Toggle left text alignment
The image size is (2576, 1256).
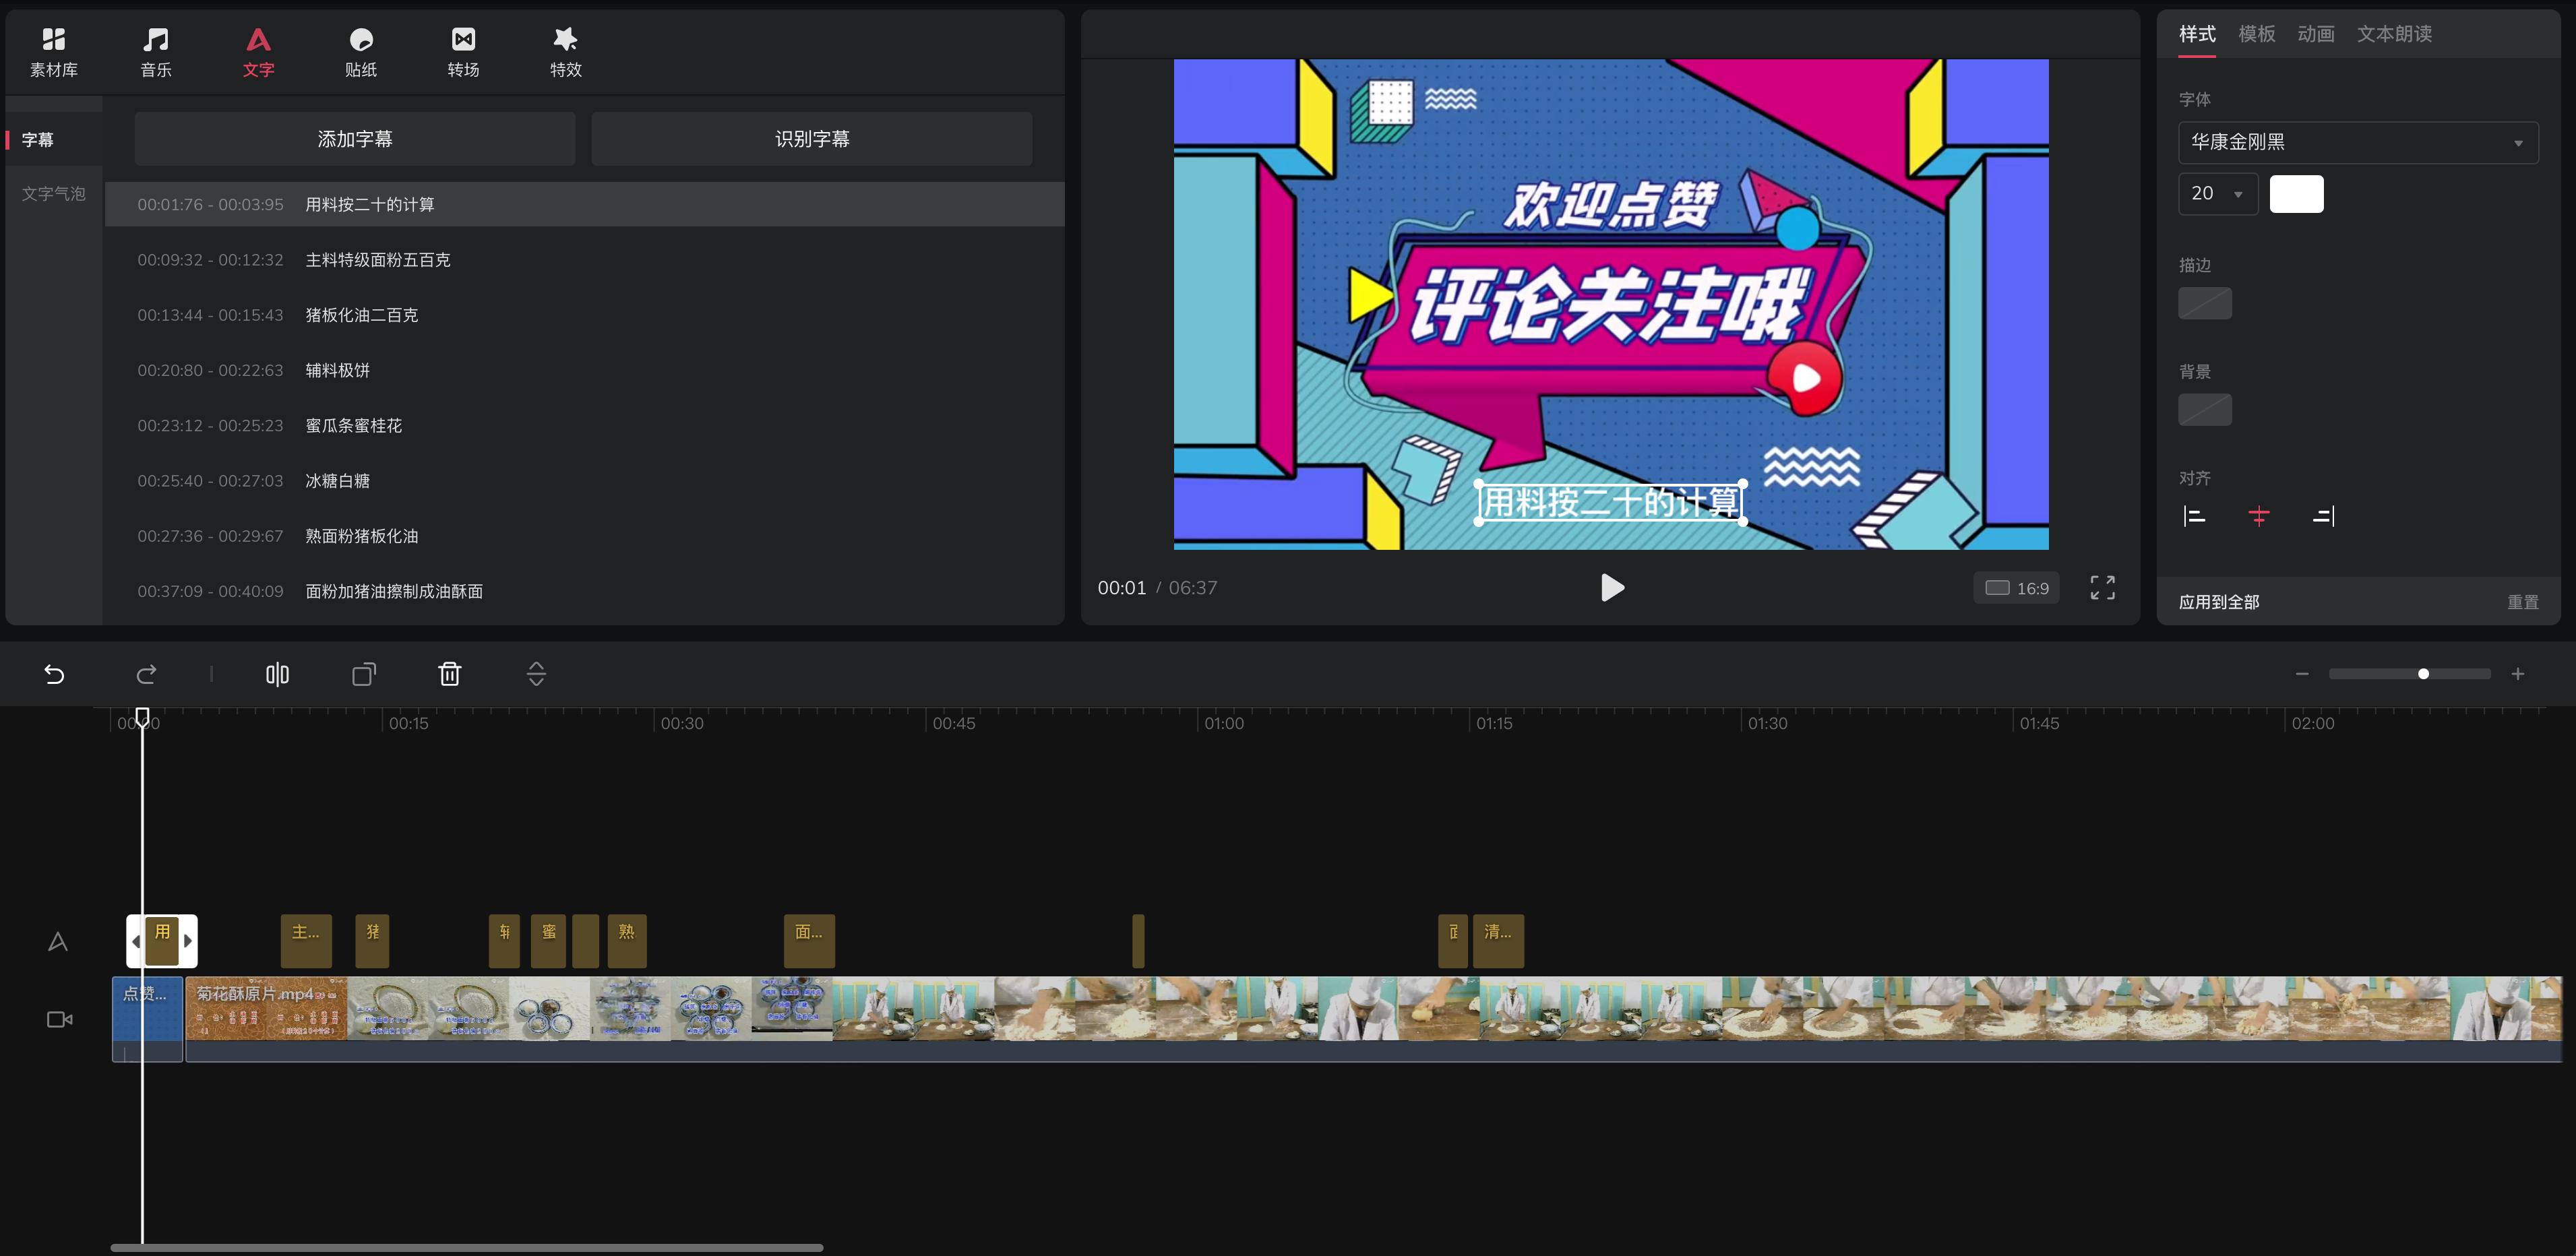[x=2194, y=516]
